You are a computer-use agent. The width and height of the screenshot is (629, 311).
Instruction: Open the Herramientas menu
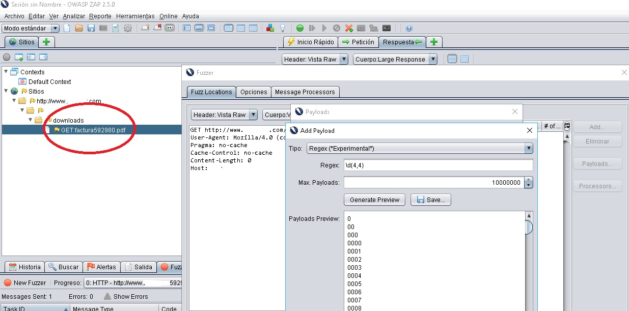(135, 16)
